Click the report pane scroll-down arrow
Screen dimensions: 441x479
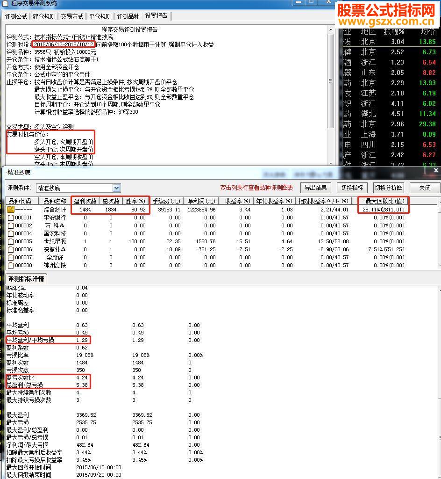pos(331,163)
